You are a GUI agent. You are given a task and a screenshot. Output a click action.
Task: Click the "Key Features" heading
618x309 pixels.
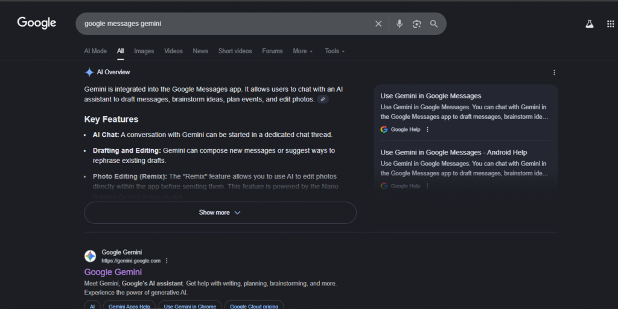coord(111,119)
